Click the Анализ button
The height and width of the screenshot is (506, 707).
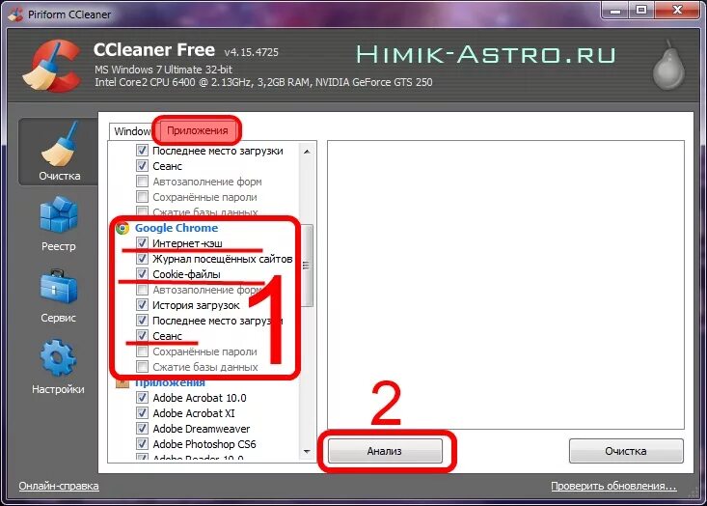coord(385,451)
